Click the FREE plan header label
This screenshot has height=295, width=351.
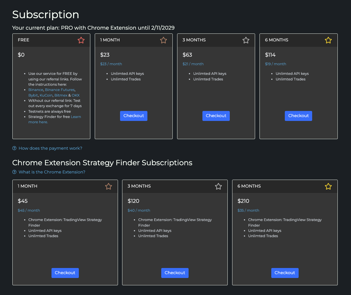24,40
